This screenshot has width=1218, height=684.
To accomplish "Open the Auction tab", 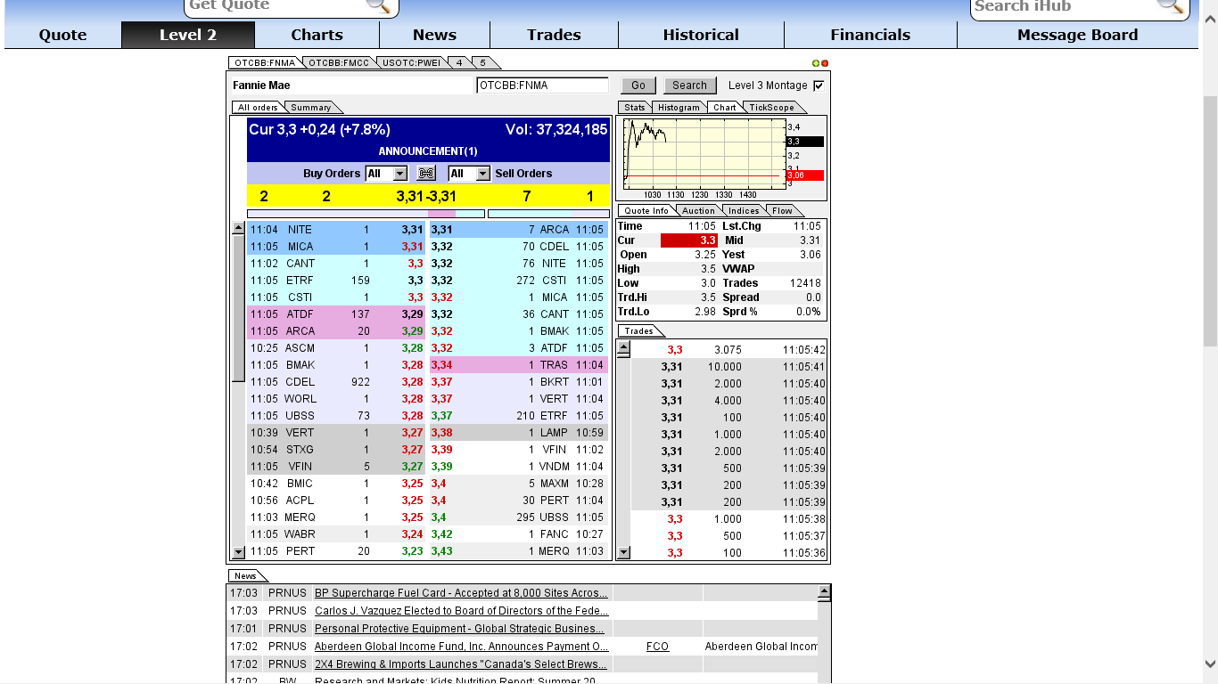I will pyautogui.click(x=698, y=210).
